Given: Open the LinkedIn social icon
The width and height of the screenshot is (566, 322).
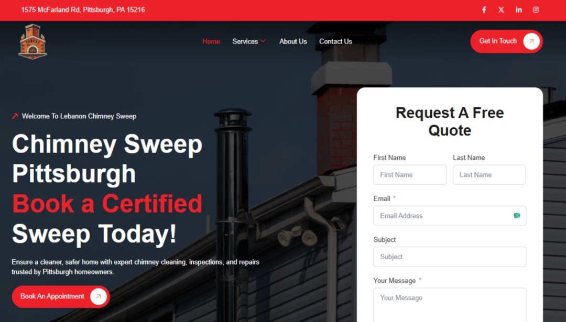Looking at the screenshot, I should (519, 10).
